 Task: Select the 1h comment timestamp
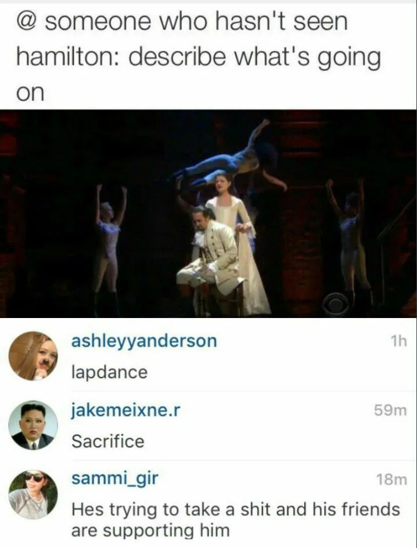[399, 341]
